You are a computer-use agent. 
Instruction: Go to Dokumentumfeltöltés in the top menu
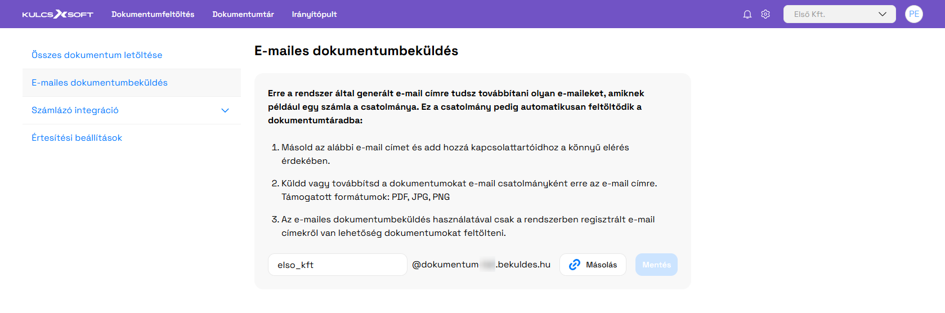point(153,14)
